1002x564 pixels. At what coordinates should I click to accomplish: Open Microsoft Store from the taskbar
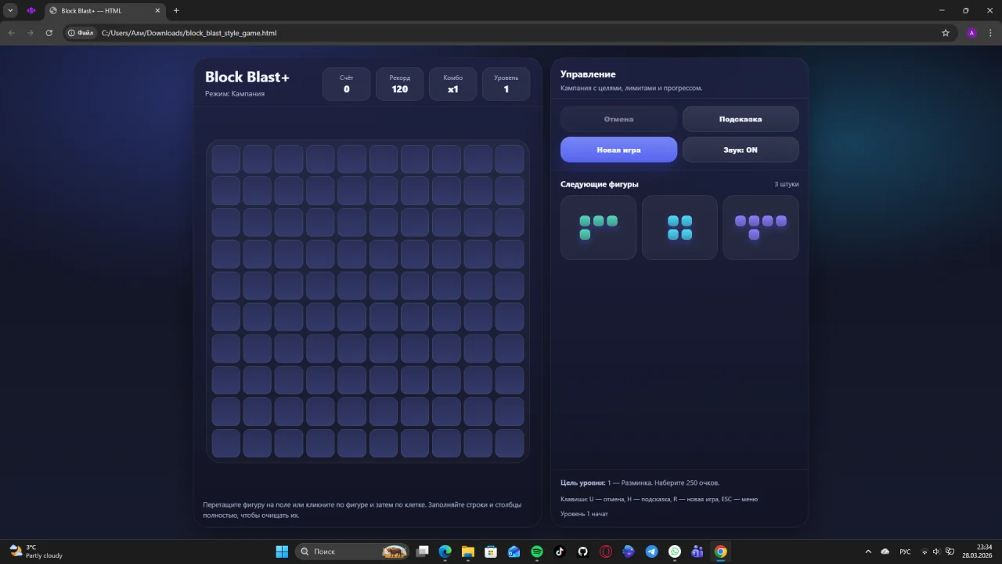(491, 551)
